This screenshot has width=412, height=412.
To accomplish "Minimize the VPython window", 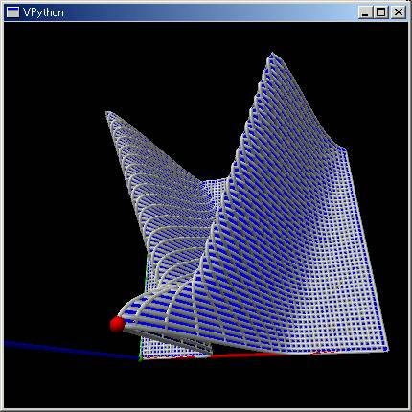I will pos(365,12).
